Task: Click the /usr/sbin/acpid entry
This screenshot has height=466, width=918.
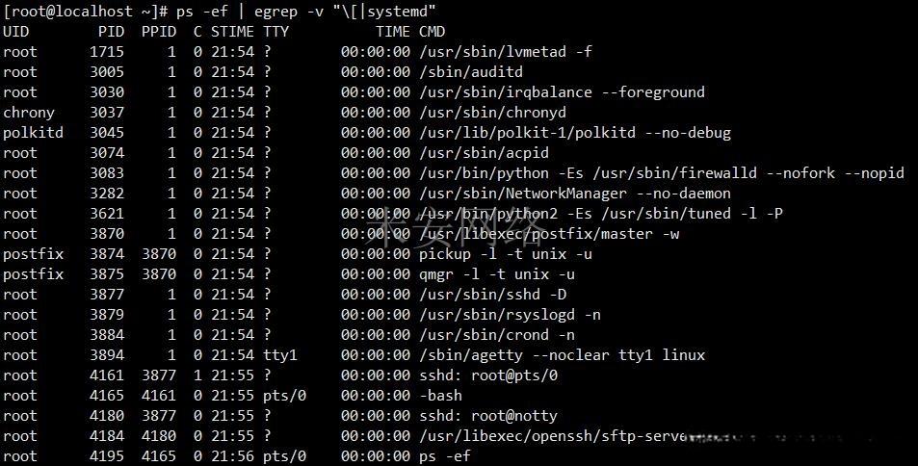Action: click(x=485, y=153)
